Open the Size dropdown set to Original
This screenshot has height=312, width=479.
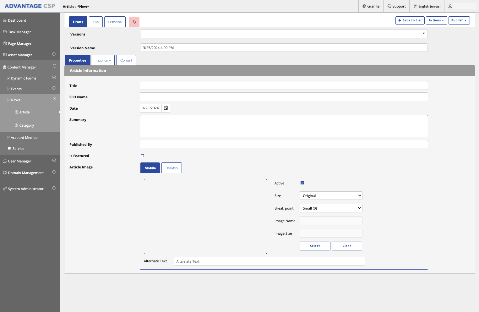point(331,196)
